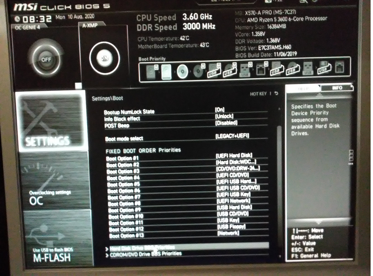Open Boot Option #1 UEFI Hard Disk value

234,155
